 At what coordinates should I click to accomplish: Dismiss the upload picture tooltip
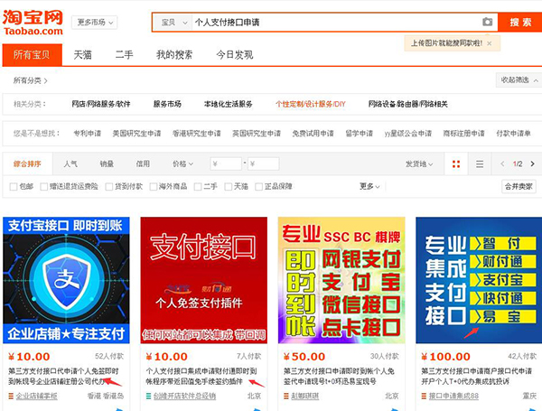tap(489, 43)
